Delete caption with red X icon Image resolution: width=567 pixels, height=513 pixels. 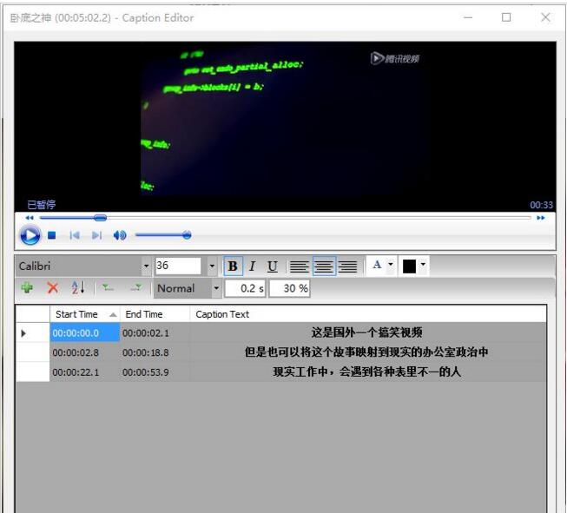pyautogui.click(x=53, y=288)
